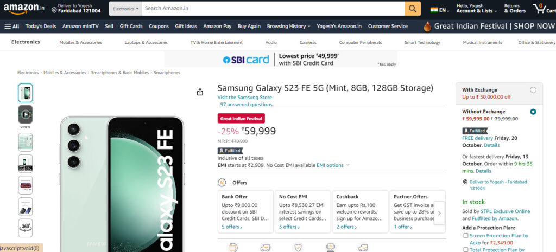Click into the Search Amazon.in field
556x252 pixels.
click(273, 9)
